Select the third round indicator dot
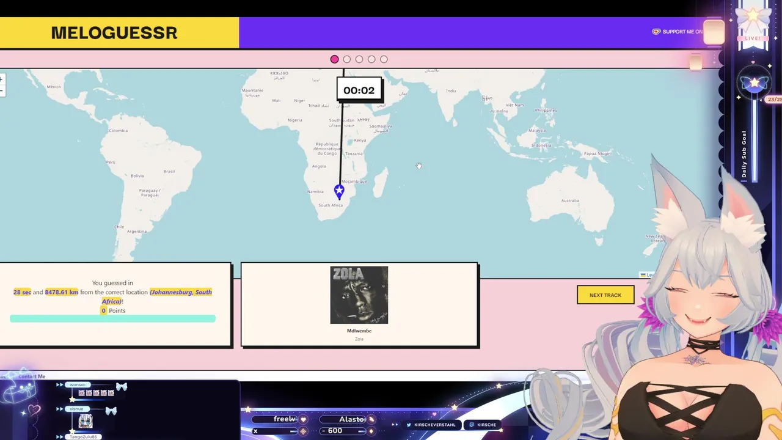The height and width of the screenshot is (440, 782). point(359,59)
